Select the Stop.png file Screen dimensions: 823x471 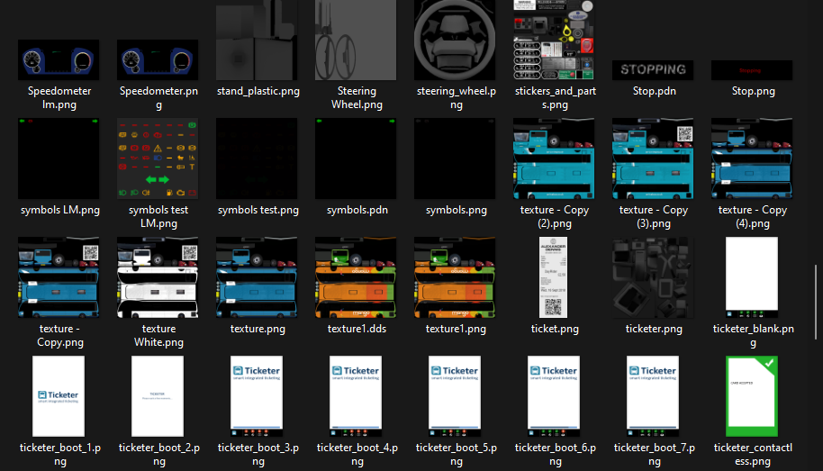[752, 69]
